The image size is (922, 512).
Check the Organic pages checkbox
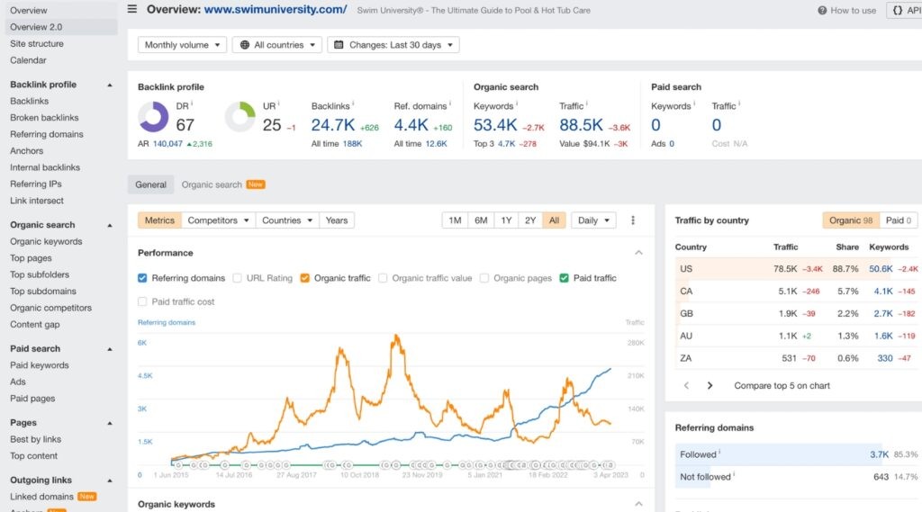pyautogui.click(x=485, y=278)
